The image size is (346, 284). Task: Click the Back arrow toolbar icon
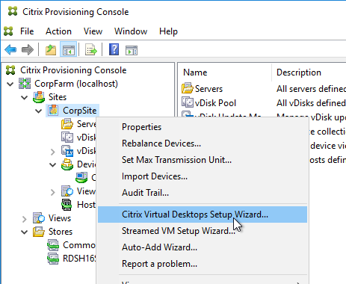click(x=10, y=49)
